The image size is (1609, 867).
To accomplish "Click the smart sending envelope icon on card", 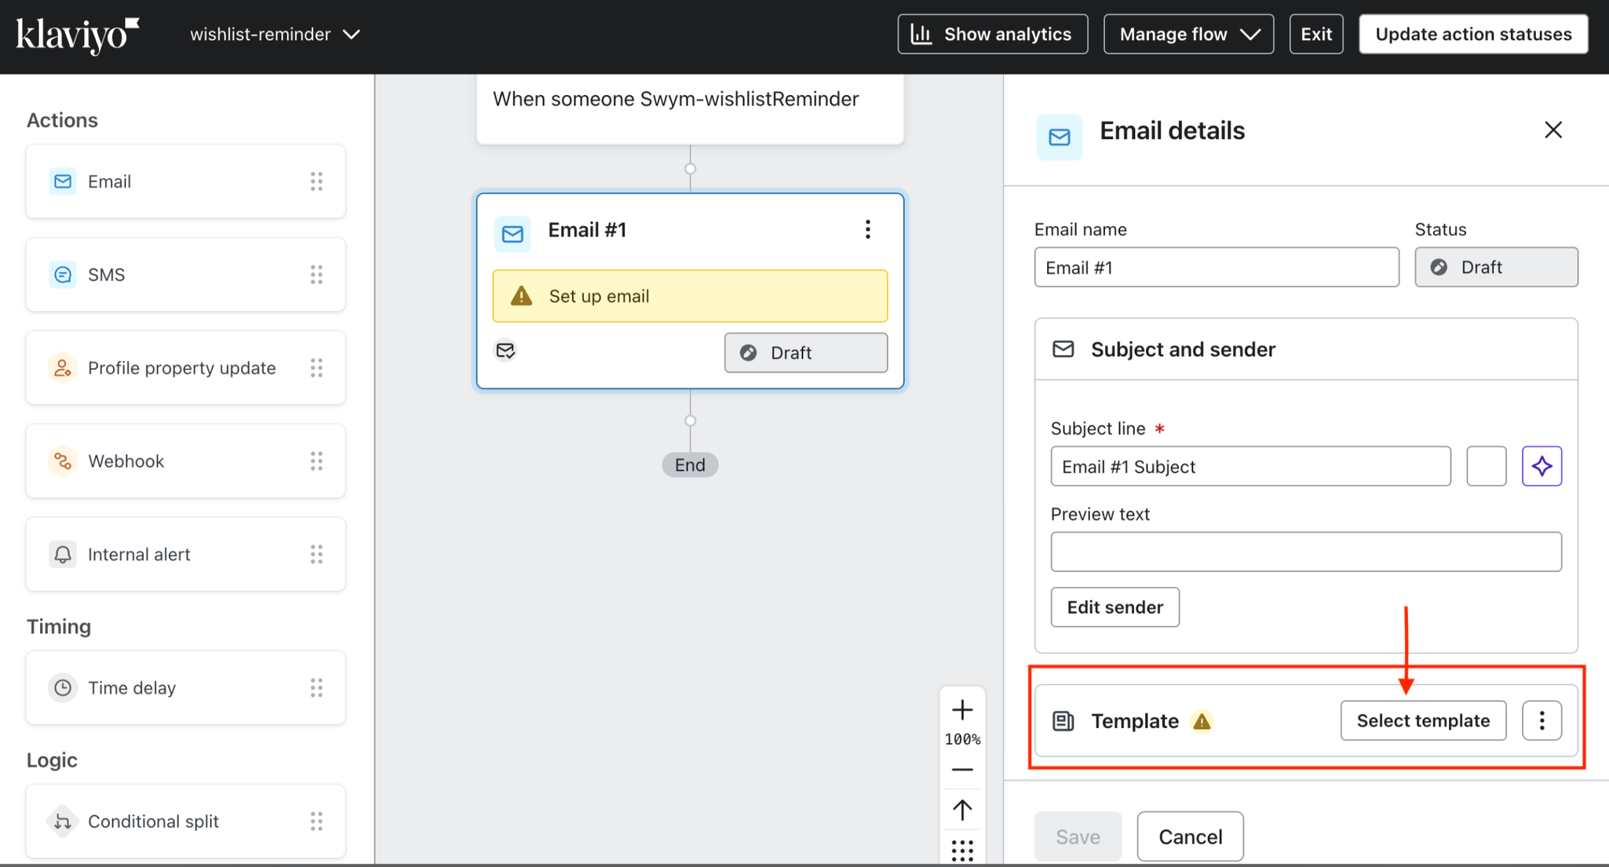I will [505, 351].
